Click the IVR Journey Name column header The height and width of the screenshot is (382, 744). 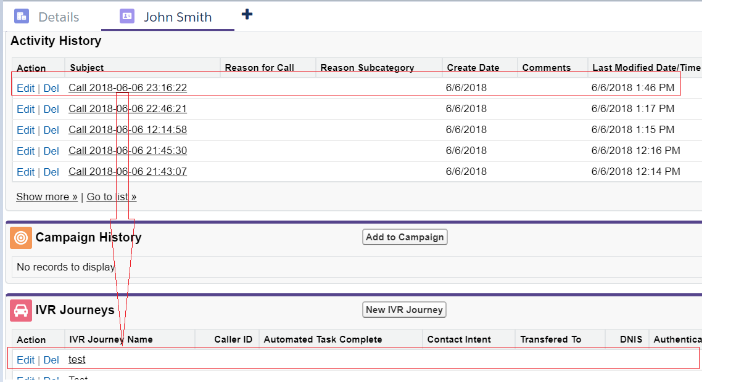(111, 339)
